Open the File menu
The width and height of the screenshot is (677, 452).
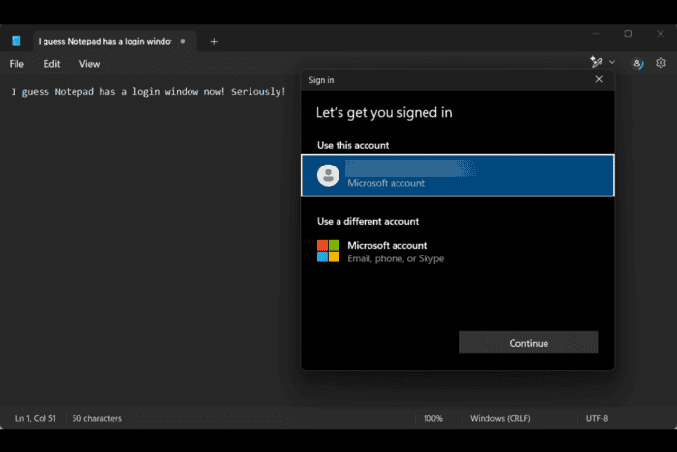(x=16, y=64)
